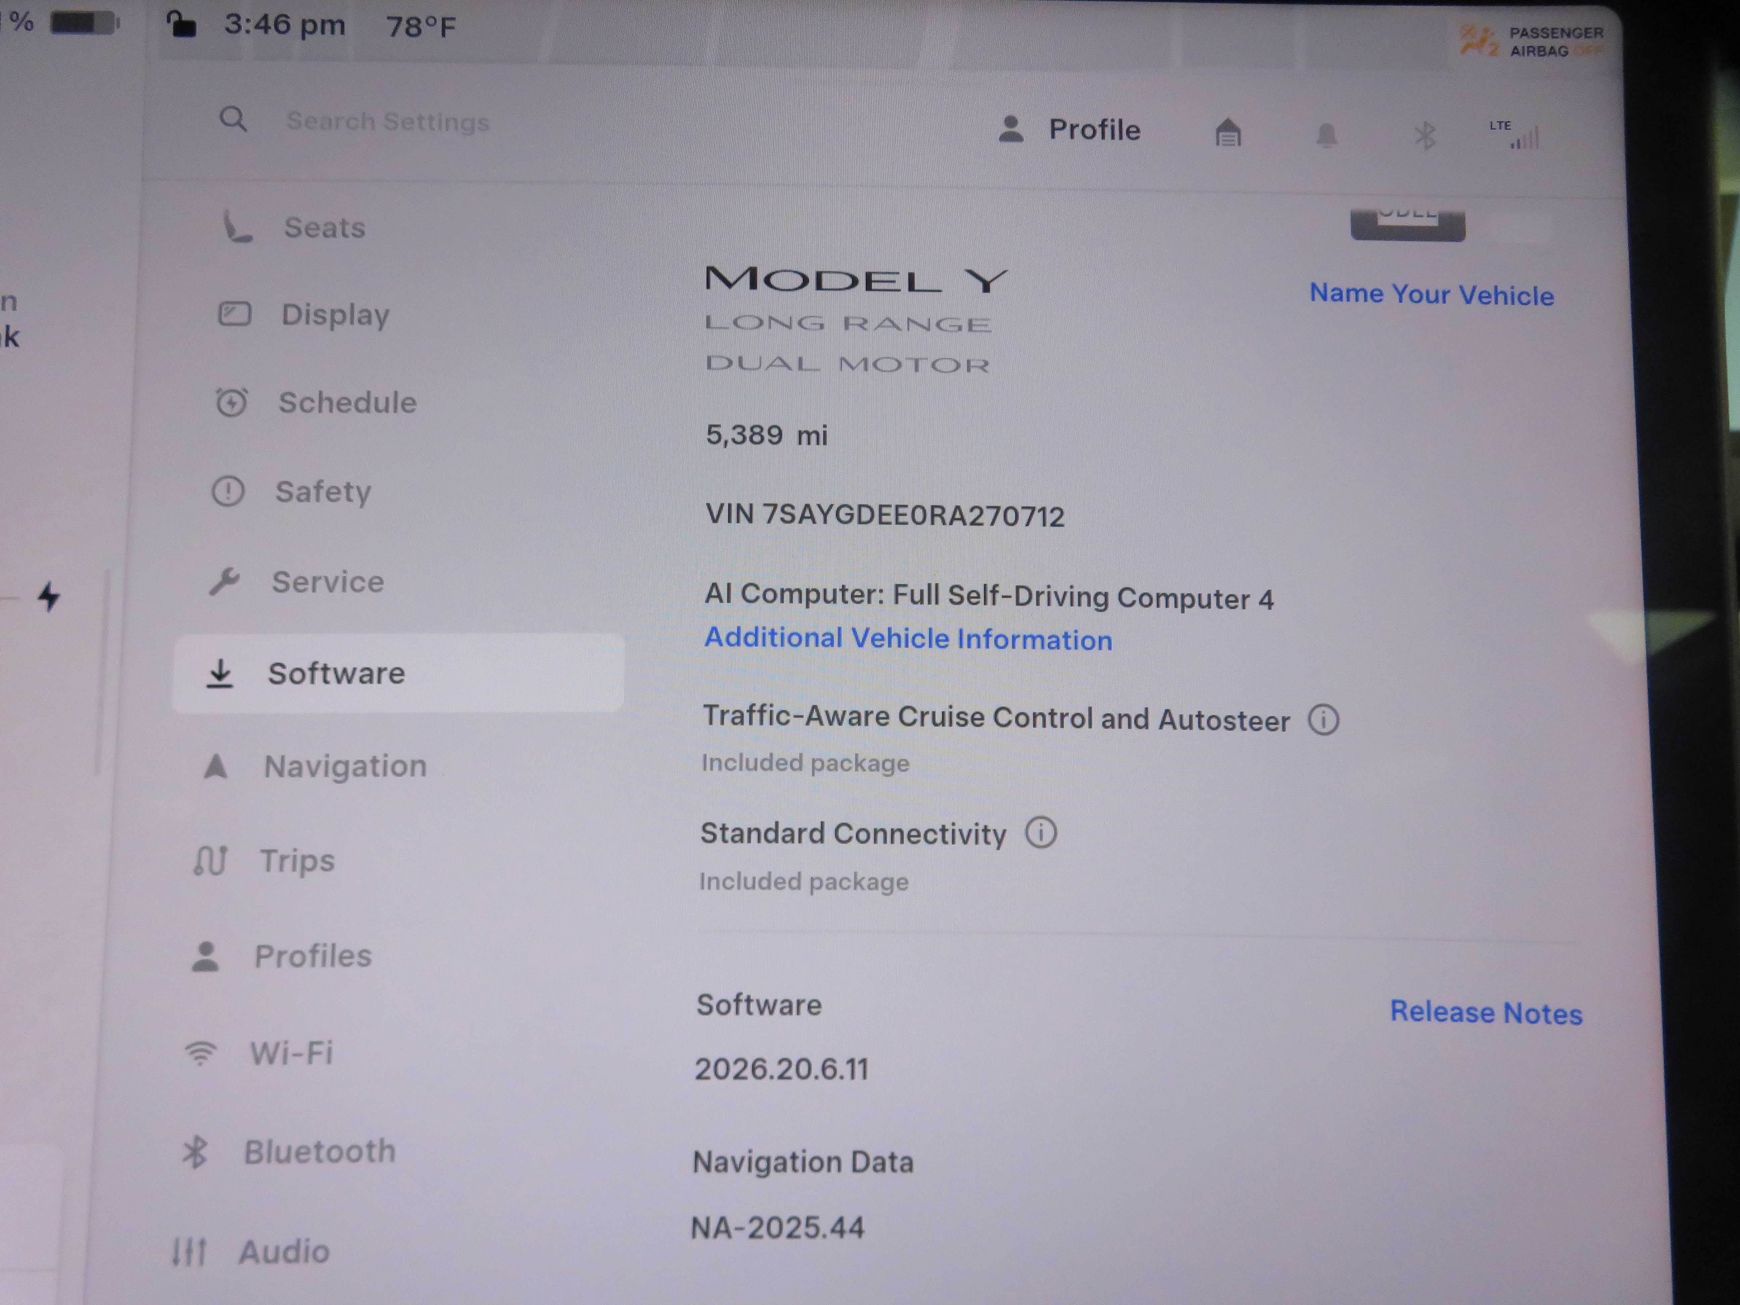The height and width of the screenshot is (1305, 1740).
Task: Show info for Traffic-Aware Cruise Control
Action: tap(1324, 719)
